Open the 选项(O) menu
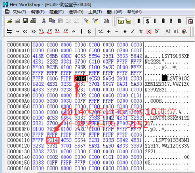 (76, 12)
